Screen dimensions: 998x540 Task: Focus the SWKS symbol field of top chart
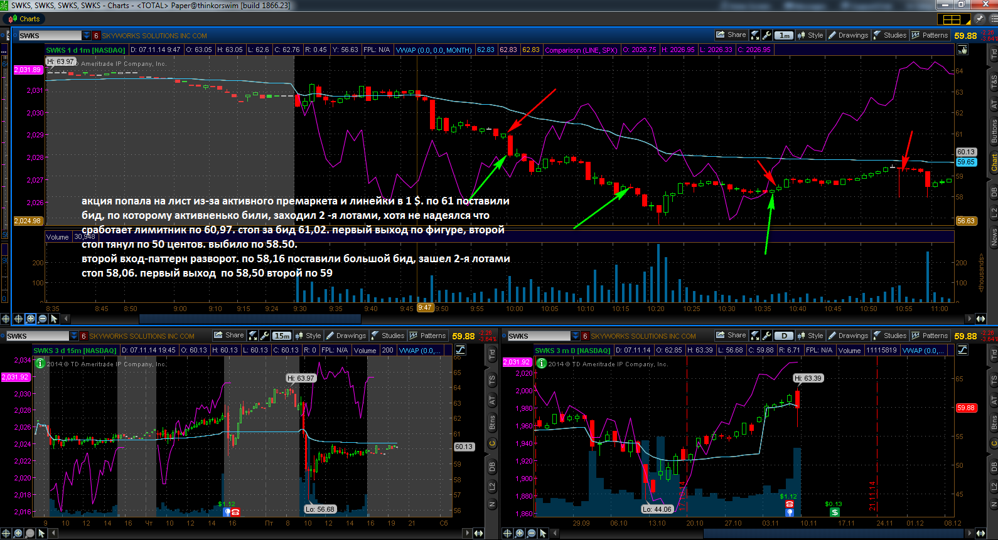50,36
